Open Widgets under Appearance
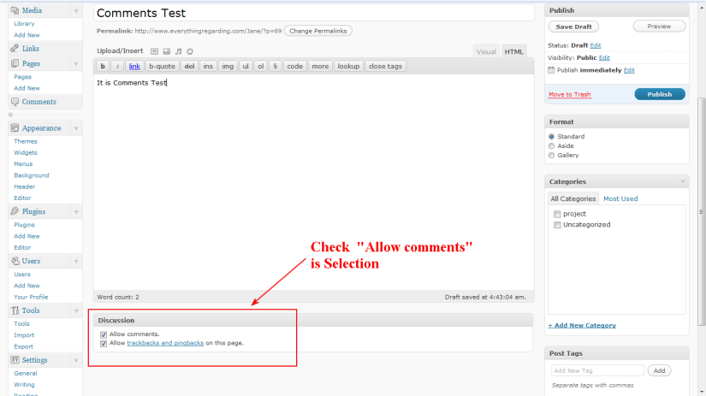 click(26, 152)
